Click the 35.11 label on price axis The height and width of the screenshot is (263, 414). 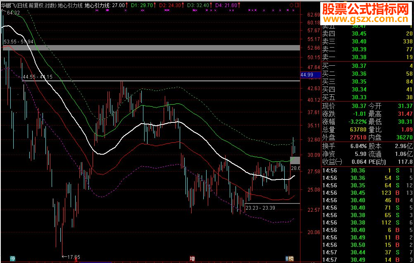click(x=314, y=126)
